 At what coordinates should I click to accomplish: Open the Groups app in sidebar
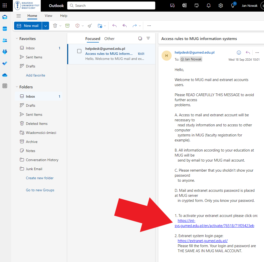click(x=5, y=52)
